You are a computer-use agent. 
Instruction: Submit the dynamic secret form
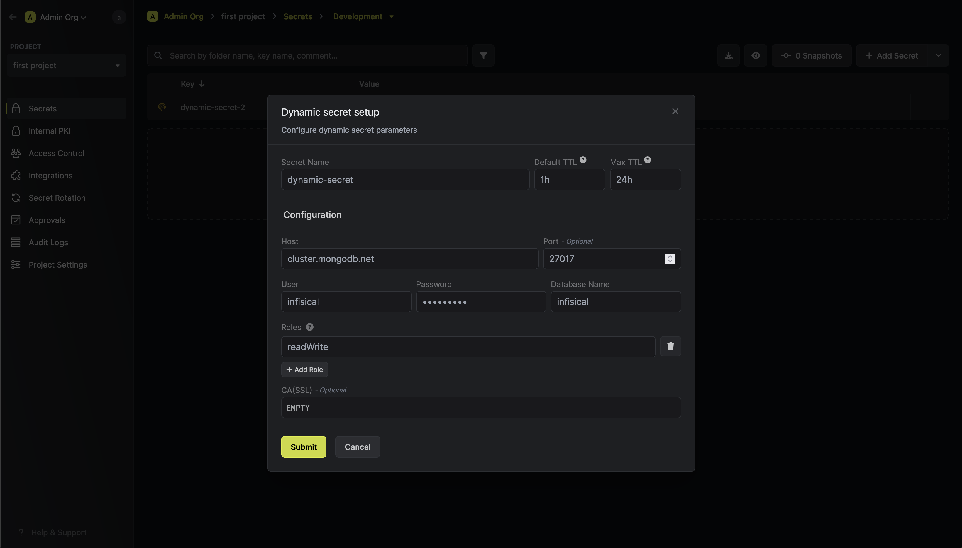click(x=304, y=447)
